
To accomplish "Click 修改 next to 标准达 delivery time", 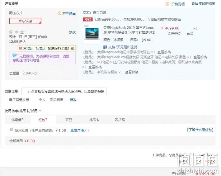I will click(72, 32).
